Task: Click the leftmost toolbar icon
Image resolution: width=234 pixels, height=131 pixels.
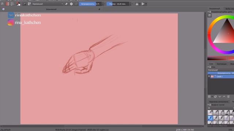Action: click(x=2, y=4)
